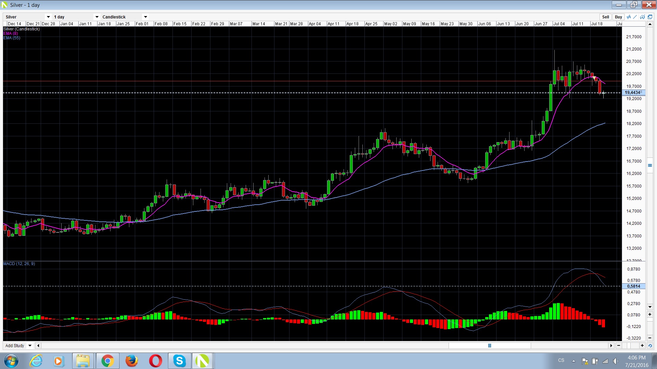Click network icon in system tray
The height and width of the screenshot is (369, 657).
(605, 361)
